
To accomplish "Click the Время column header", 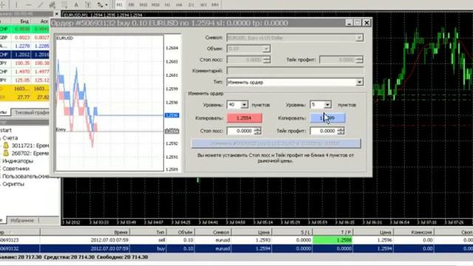I will (x=85, y=232).
